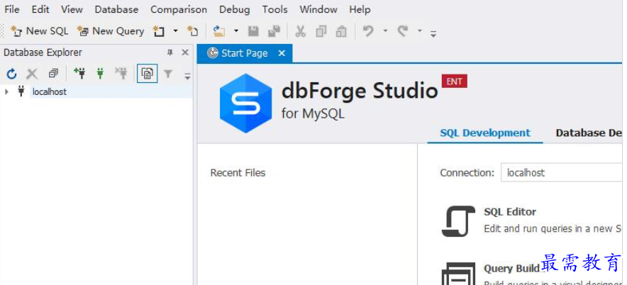627x285 pixels.
Task: Expand the localhost connection node
Action: click(x=6, y=92)
